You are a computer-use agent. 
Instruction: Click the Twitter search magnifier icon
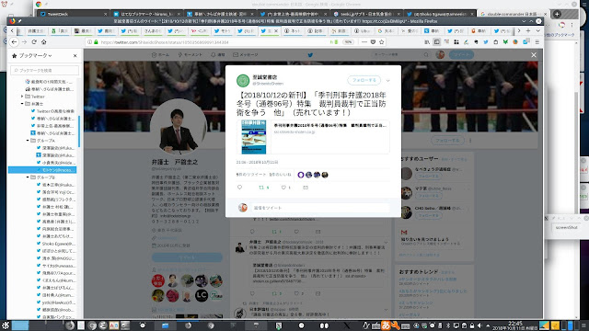(x=426, y=55)
